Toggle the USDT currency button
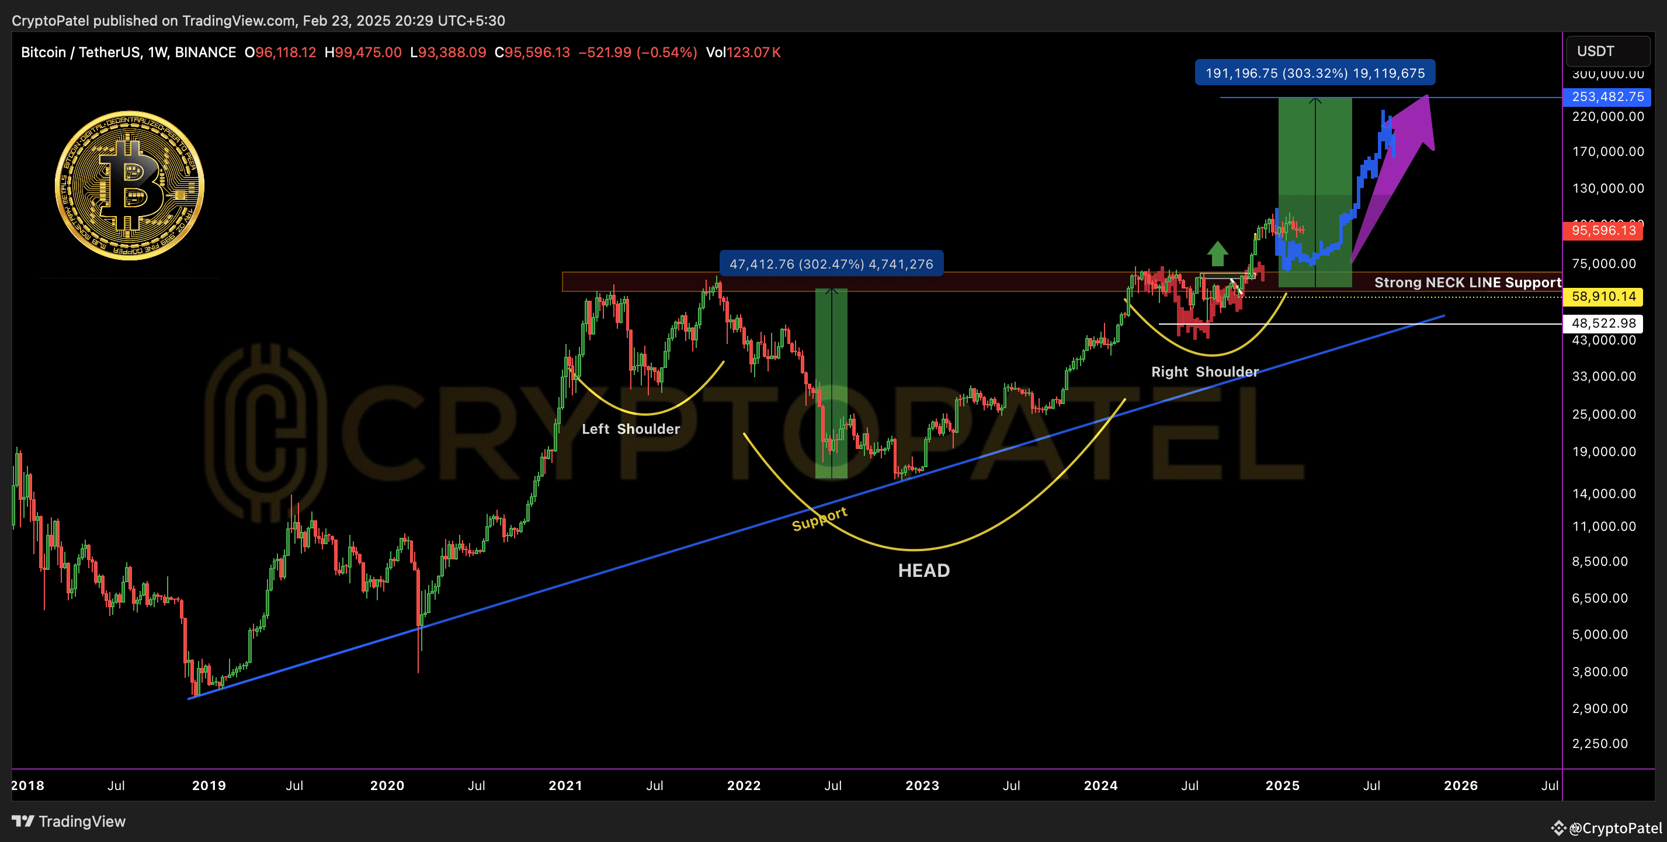1667x842 pixels. [x=1607, y=51]
